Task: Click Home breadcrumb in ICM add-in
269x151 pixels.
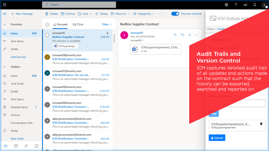Action: pos(210,29)
